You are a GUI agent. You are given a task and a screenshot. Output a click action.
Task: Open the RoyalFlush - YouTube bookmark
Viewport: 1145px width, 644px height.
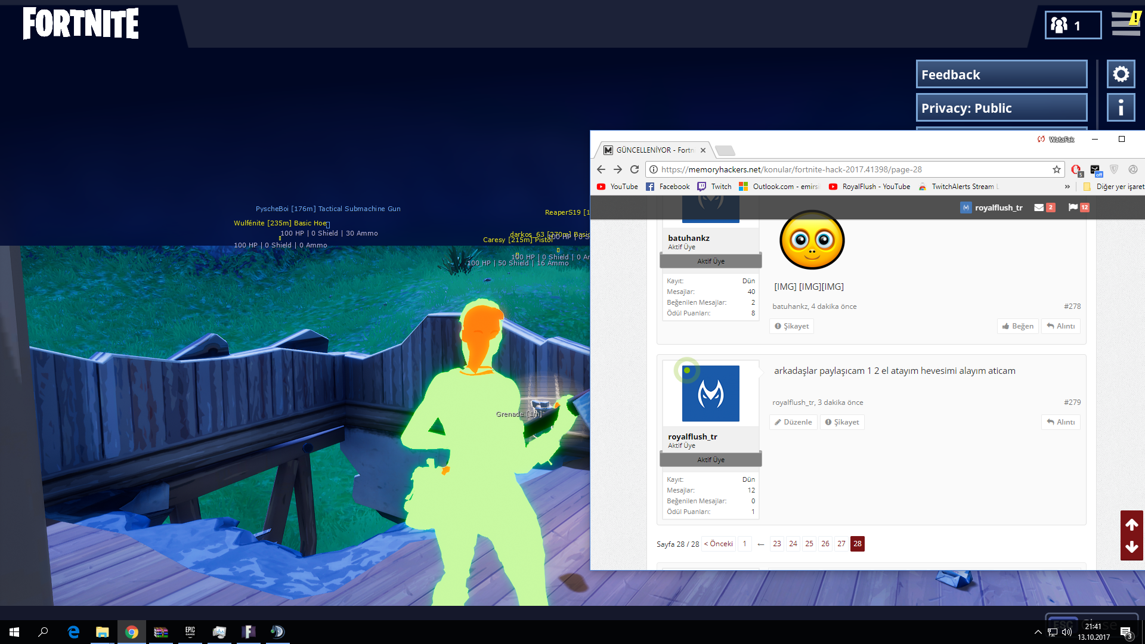pyautogui.click(x=869, y=187)
